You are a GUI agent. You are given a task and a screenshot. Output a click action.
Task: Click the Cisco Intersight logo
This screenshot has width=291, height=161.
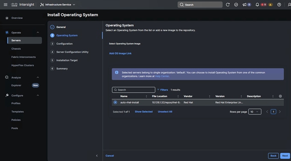(23, 5)
